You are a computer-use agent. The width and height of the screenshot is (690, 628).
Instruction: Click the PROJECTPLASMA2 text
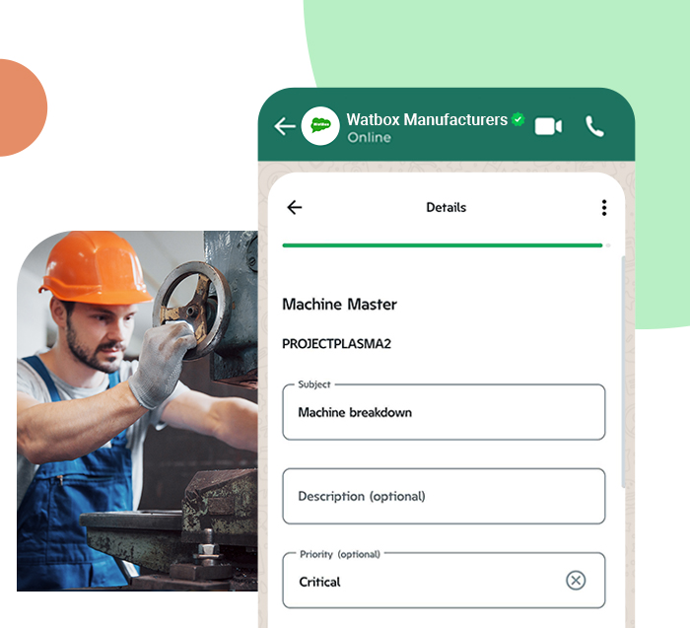pyautogui.click(x=336, y=344)
